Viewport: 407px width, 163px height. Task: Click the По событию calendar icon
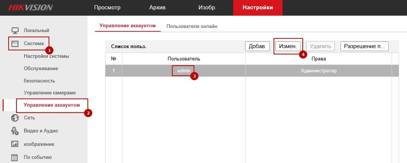15,157
